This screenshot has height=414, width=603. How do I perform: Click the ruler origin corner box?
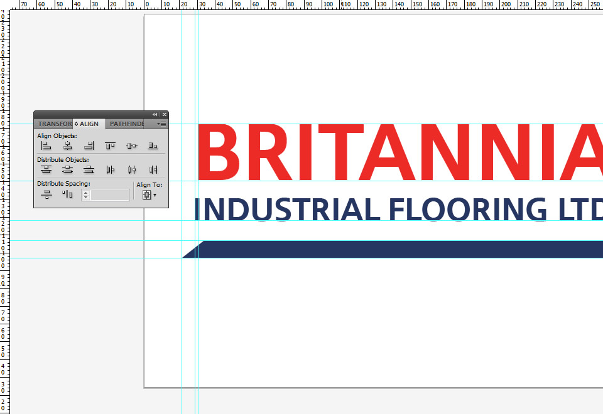tap(4, 4)
